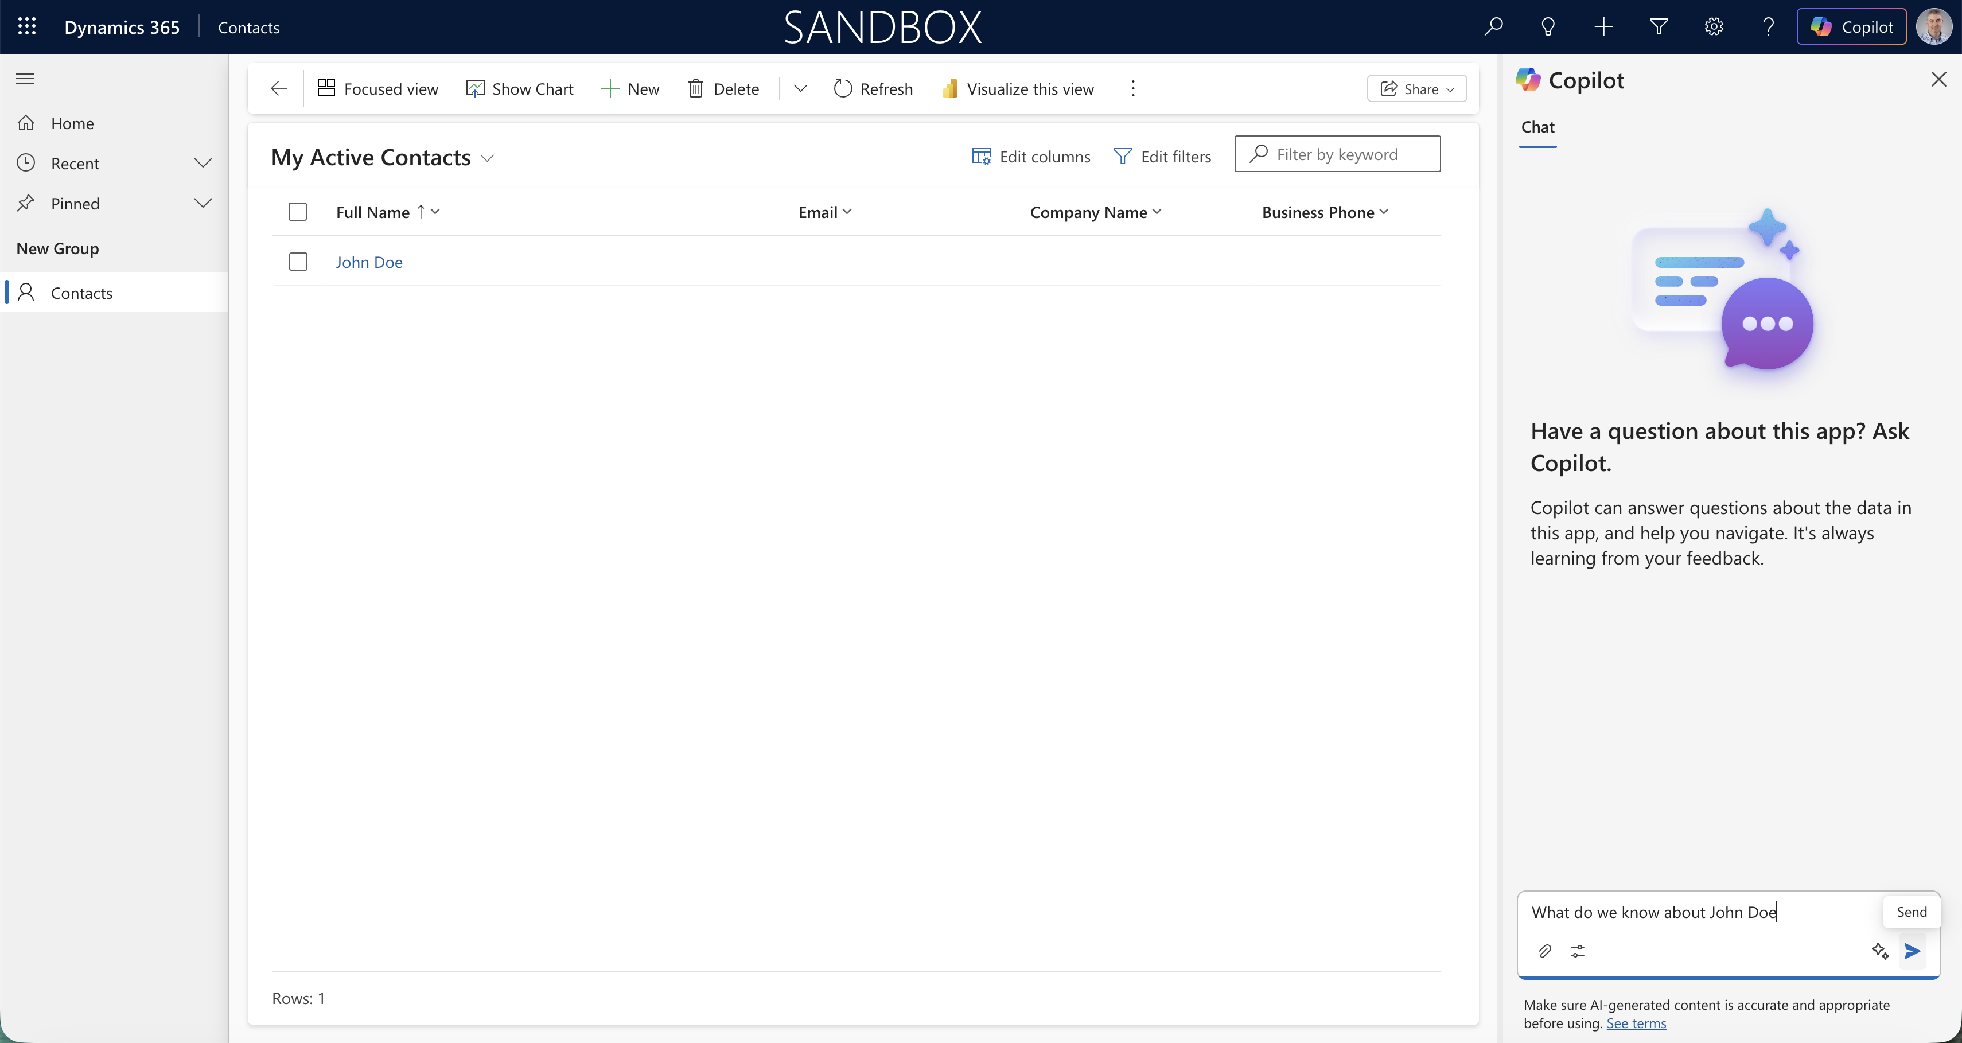Open the app launcher waffle grid
The height and width of the screenshot is (1043, 1962).
(x=26, y=26)
